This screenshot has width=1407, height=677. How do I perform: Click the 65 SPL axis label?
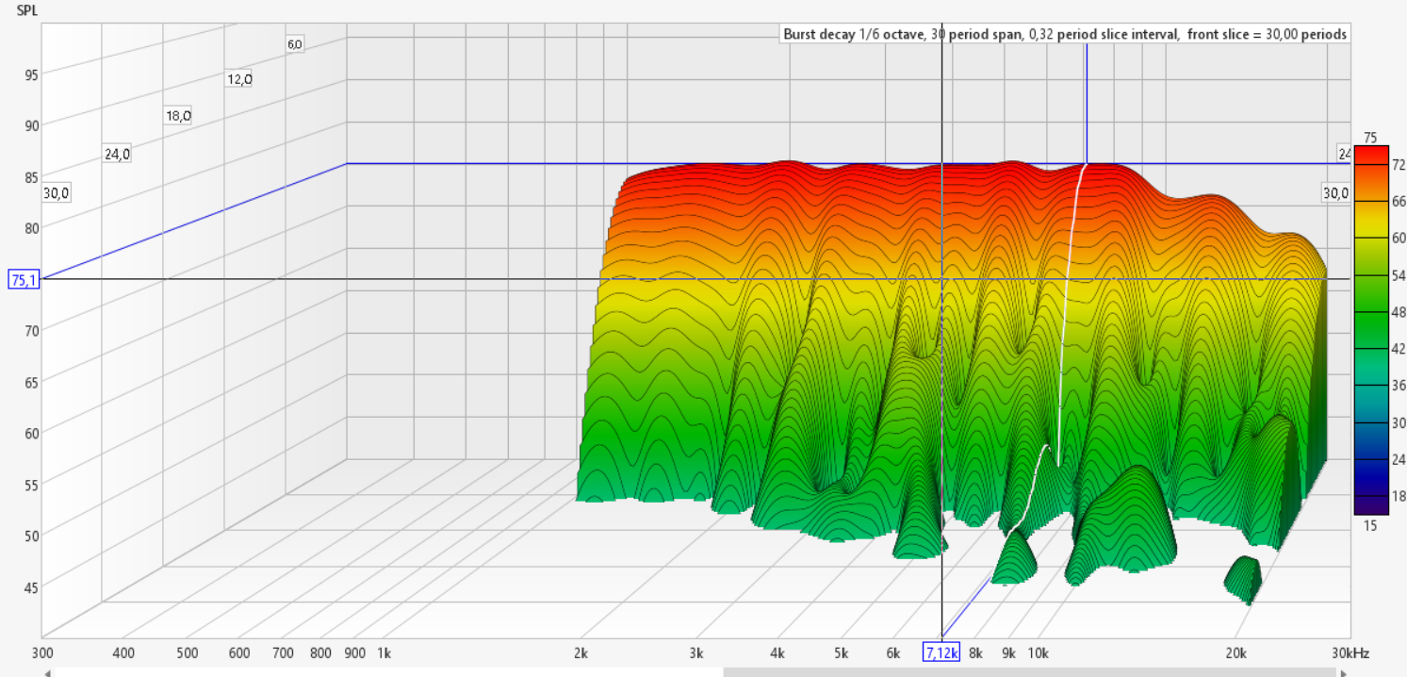tap(33, 382)
